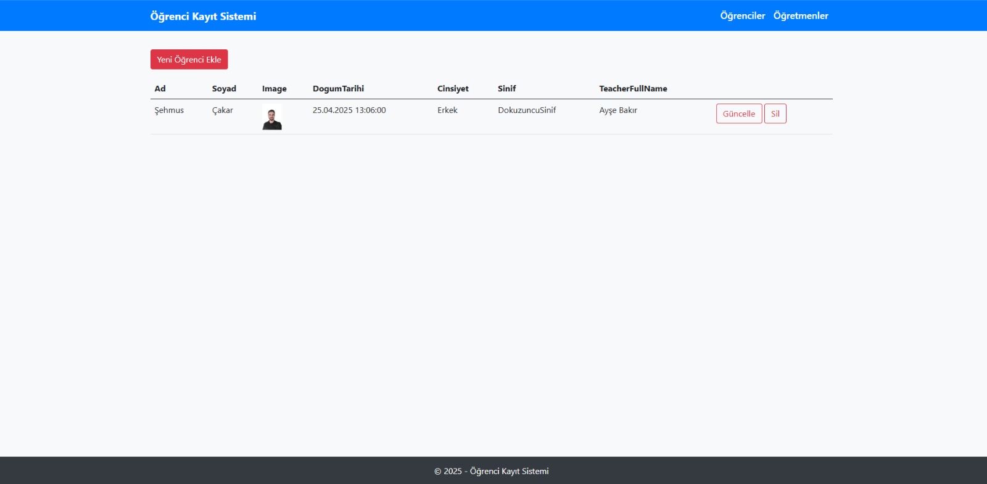The height and width of the screenshot is (484, 987).
Task: Go to the Öğrenciler page
Action: (x=742, y=16)
